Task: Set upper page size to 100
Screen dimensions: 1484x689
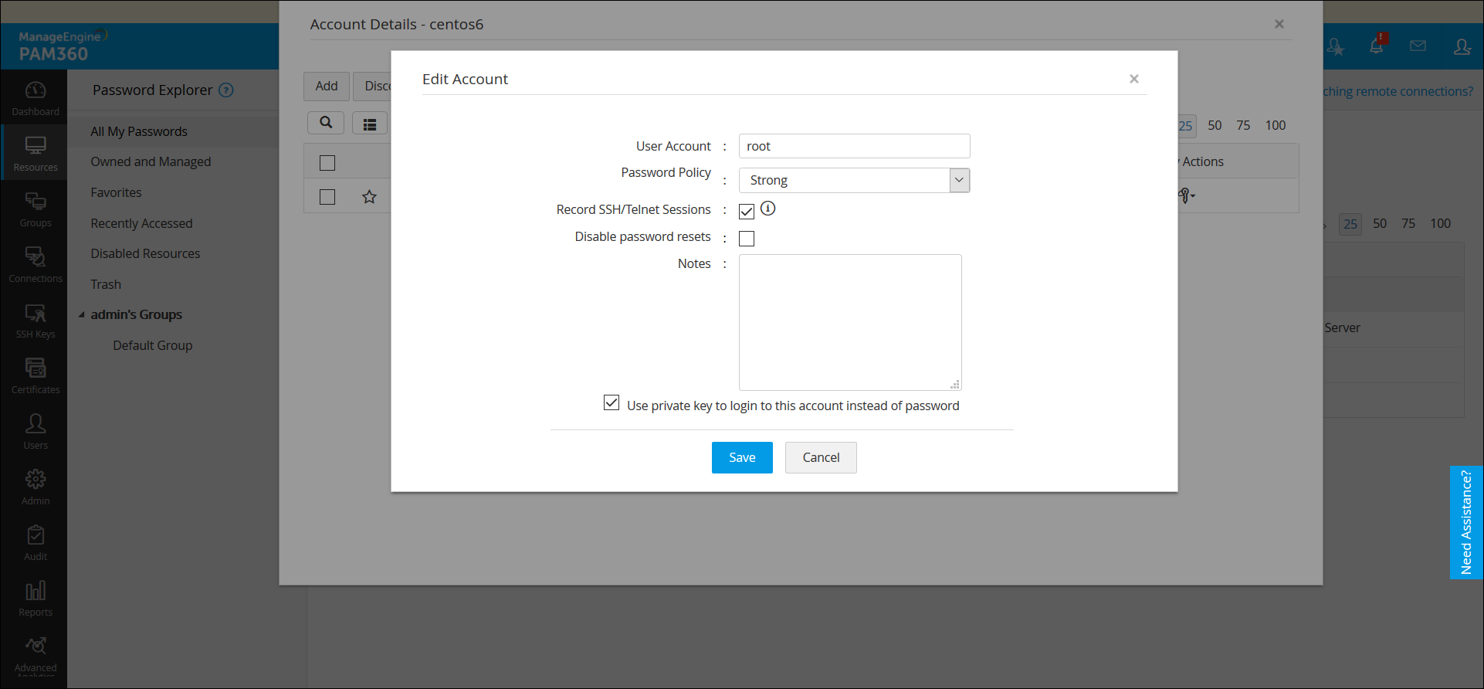Action: pos(1276,125)
